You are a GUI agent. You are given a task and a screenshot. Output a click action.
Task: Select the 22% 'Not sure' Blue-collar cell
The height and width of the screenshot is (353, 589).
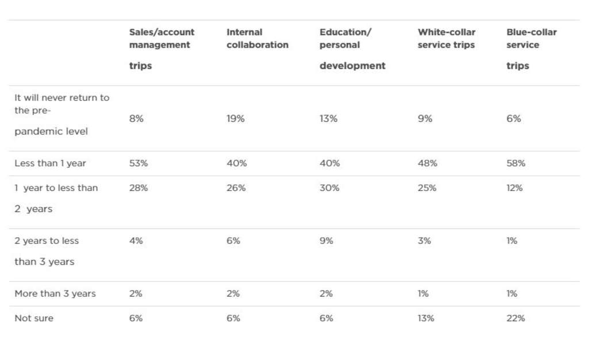(515, 319)
